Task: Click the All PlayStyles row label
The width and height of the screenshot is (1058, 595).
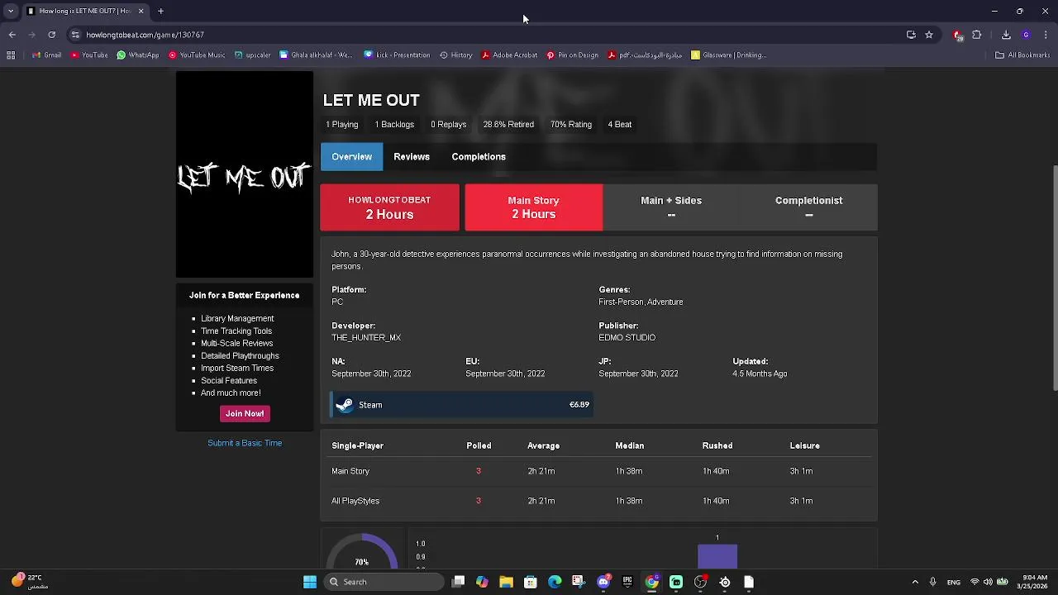Action: tap(355, 501)
